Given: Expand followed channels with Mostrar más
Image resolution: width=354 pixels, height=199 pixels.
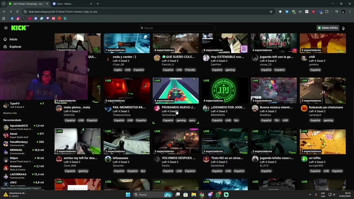Looking at the screenshot, I should (10, 113).
